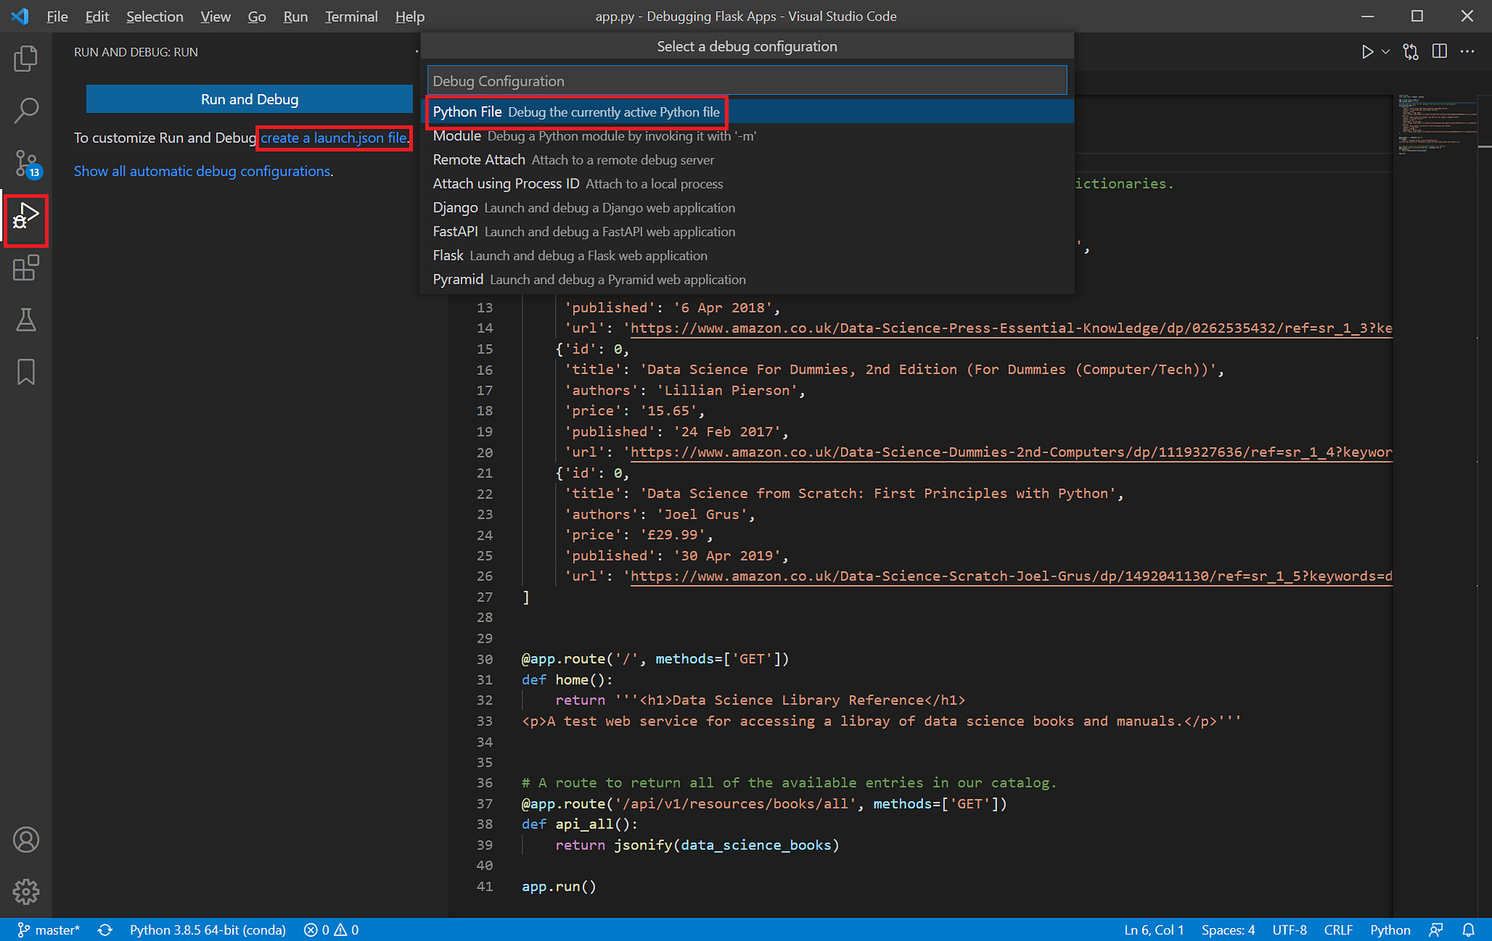The image size is (1492, 941).
Task: Click the Amazon URL on line 26
Action: pyautogui.click(x=1011, y=577)
